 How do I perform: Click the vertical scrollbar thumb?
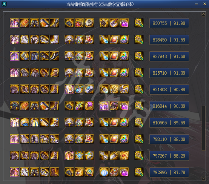[x=203, y=128]
